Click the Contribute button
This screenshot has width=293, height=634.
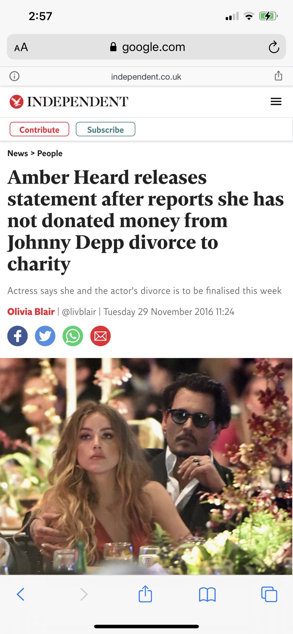coord(39,129)
